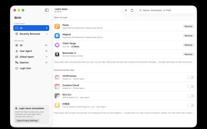Select the Creative Cloud name text
This screenshot has width=207, height=129.
click(x=71, y=85)
